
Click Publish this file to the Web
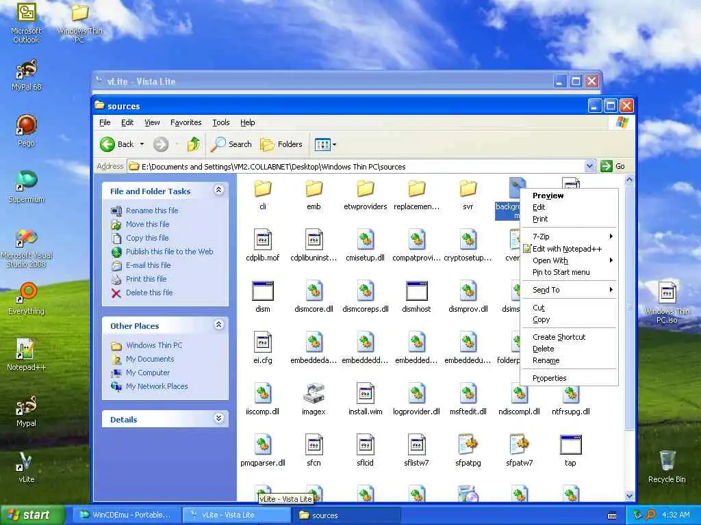click(170, 252)
